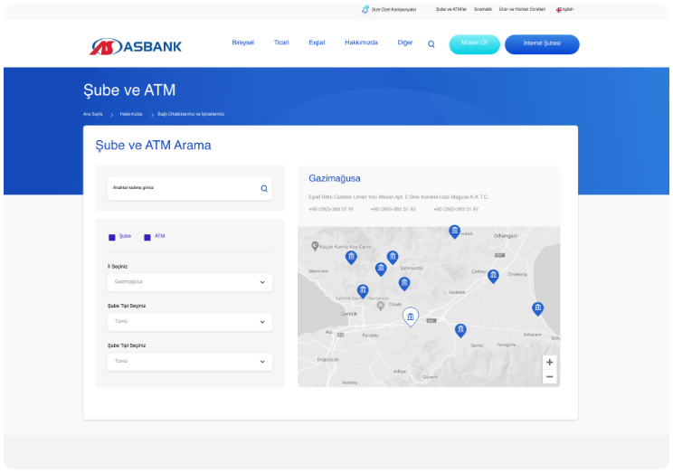Toggle the ATM checkbox

click(x=147, y=237)
